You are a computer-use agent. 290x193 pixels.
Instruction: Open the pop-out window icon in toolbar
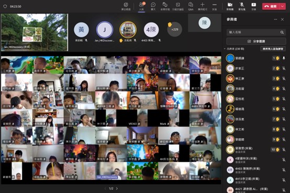tap(126, 6)
